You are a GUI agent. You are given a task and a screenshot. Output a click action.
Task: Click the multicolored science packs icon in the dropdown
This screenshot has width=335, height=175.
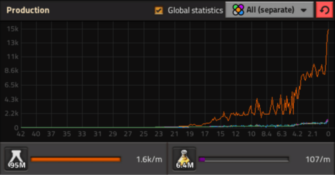coord(238,10)
